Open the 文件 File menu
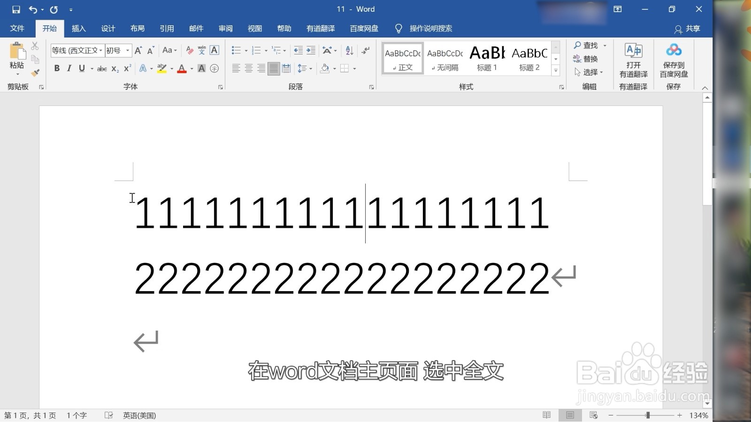The height and width of the screenshot is (422, 751). 17,29
